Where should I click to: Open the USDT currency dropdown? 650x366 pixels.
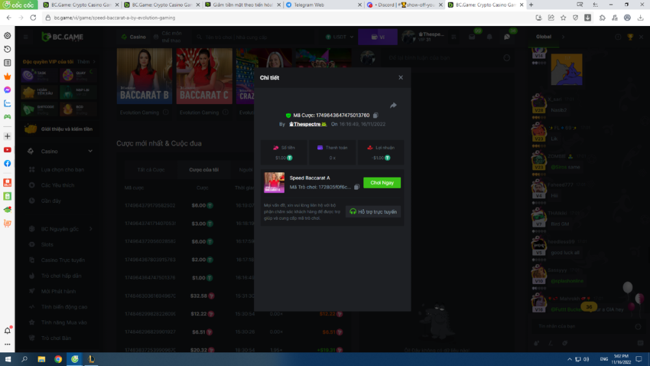341,37
